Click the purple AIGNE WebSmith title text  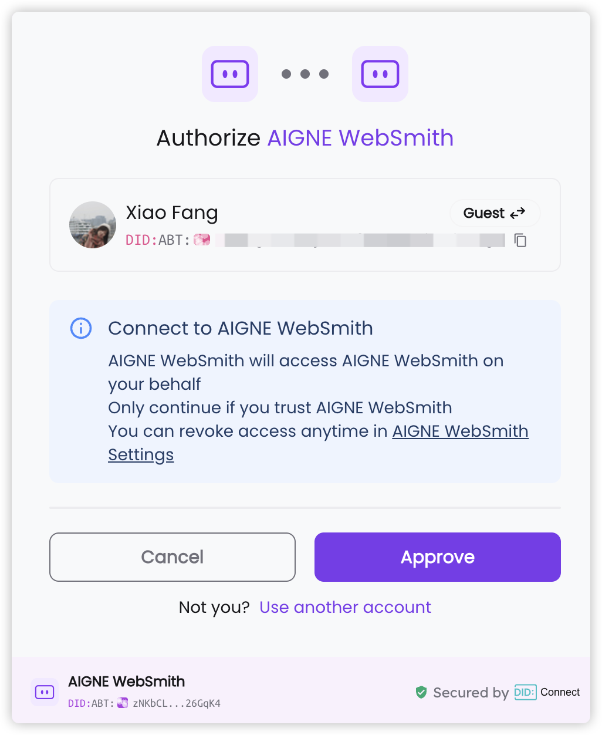pos(361,138)
